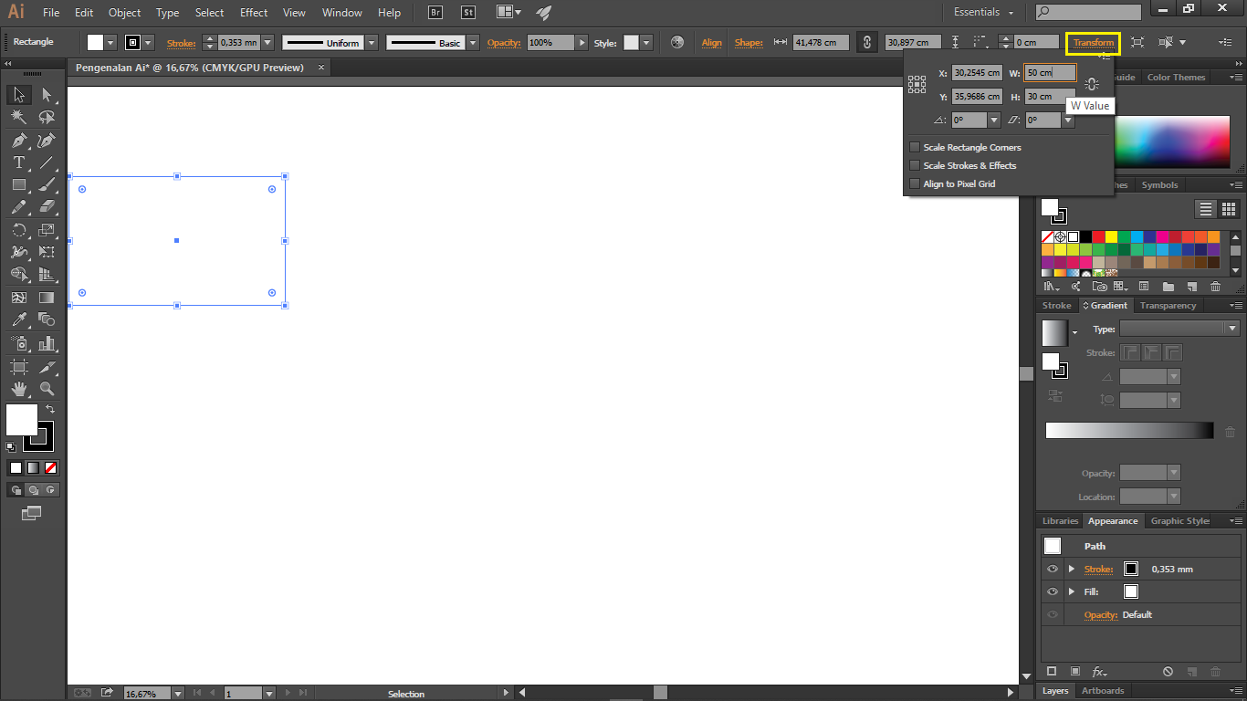Open the Effect menu
This screenshot has height=701, width=1247.
click(x=254, y=13)
